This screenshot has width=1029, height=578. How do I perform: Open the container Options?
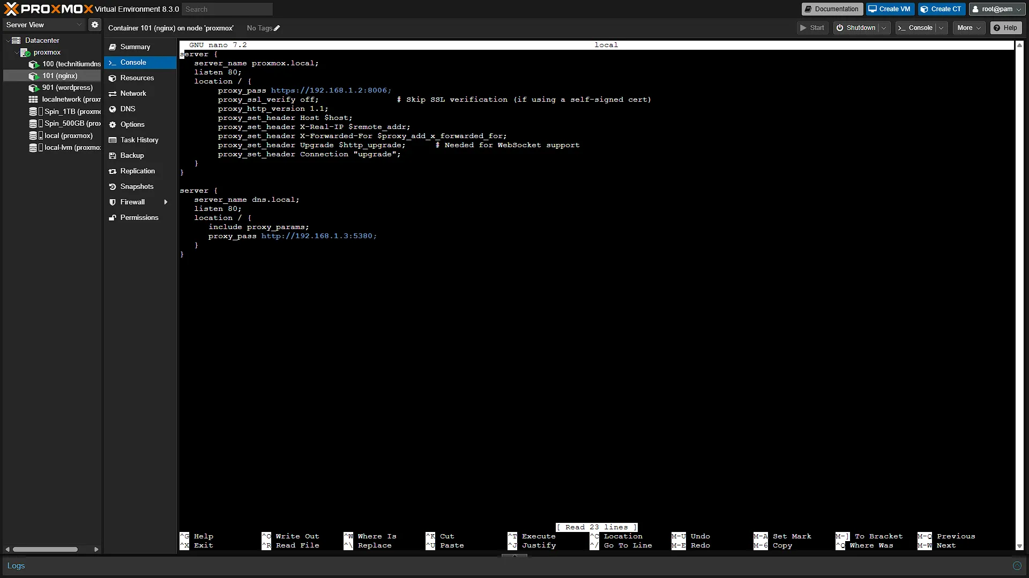(x=140, y=125)
